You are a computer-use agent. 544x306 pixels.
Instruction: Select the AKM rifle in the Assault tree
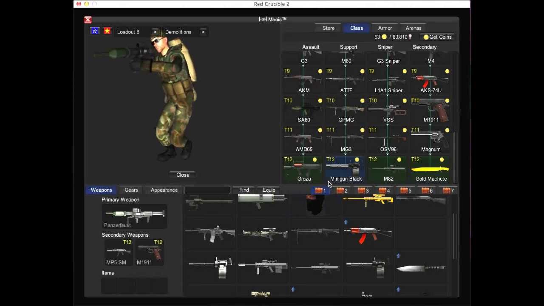pyautogui.click(x=304, y=81)
